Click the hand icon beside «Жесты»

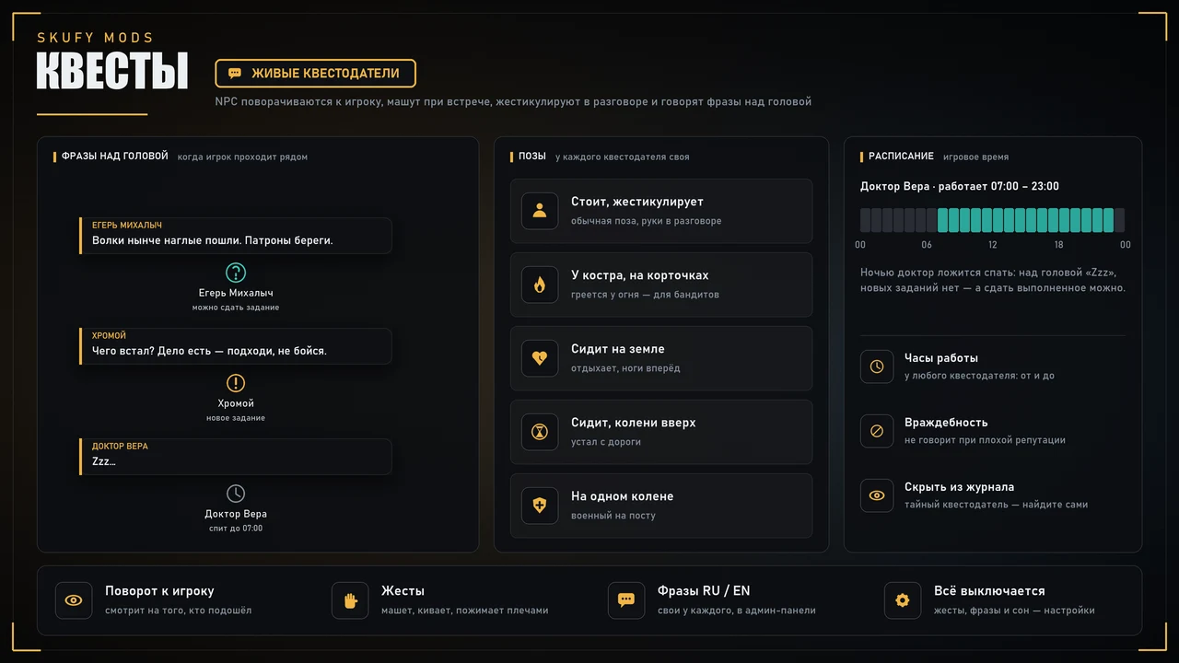350,600
